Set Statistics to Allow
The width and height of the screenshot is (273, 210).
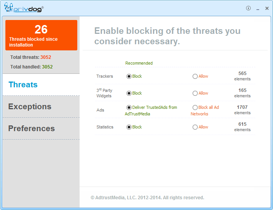pyautogui.click(x=195, y=127)
